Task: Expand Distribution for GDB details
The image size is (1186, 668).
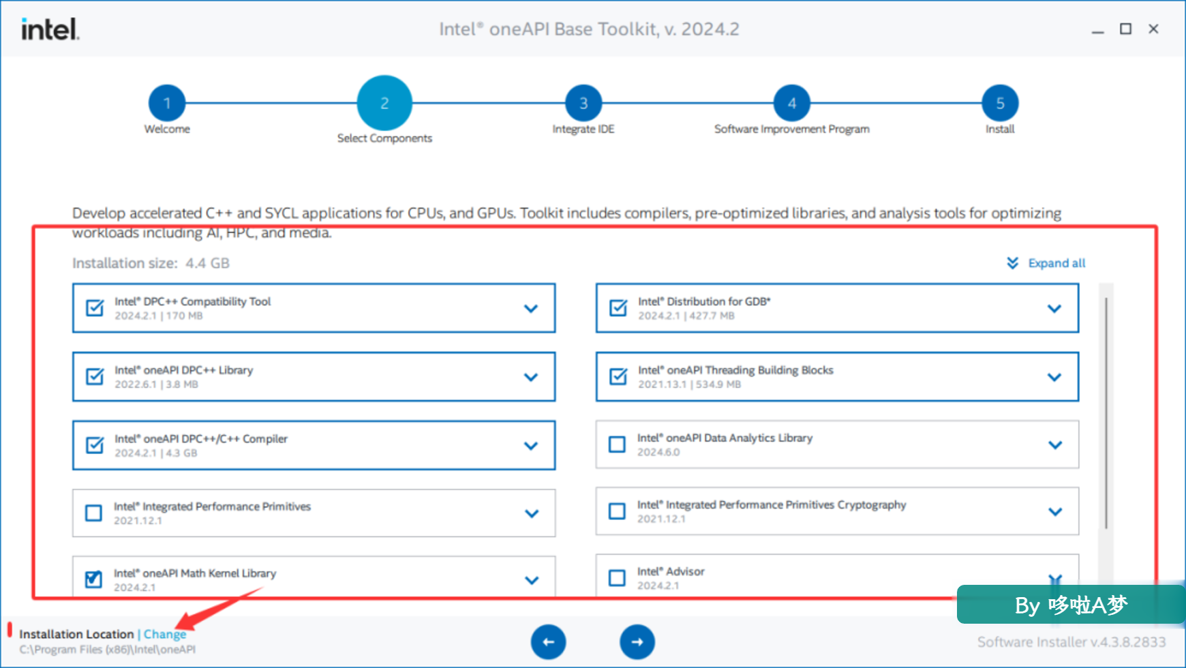Action: [1054, 309]
